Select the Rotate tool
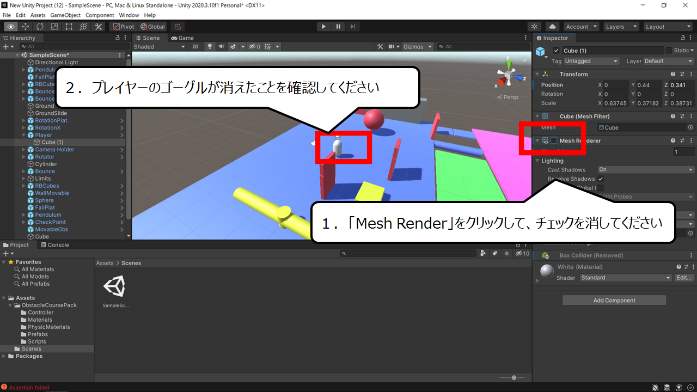Viewport: 697px width, 392px height. point(40,27)
